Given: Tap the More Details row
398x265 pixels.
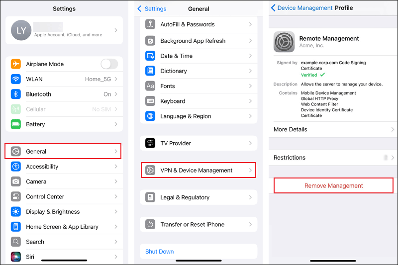Looking at the screenshot, I should coord(333,129).
